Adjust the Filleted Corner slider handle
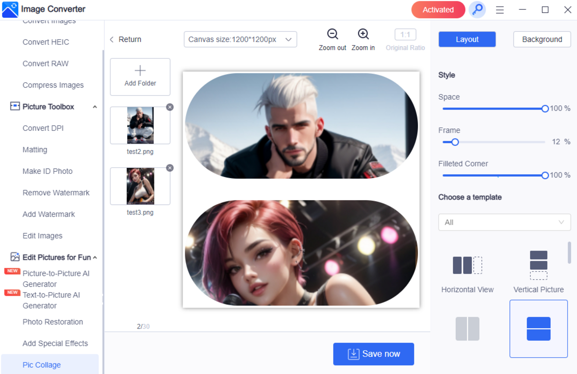Screen dimensions: 577x374 tap(545, 175)
